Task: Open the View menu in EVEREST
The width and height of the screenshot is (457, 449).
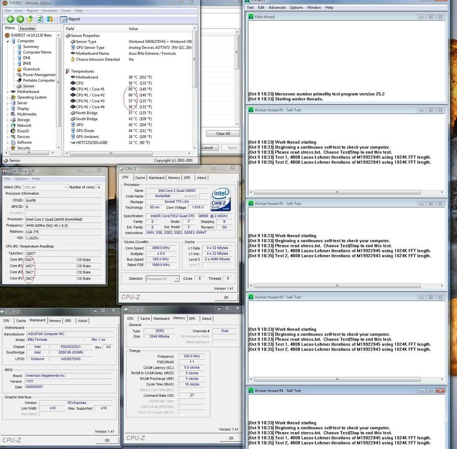Action: pyautogui.click(x=19, y=11)
